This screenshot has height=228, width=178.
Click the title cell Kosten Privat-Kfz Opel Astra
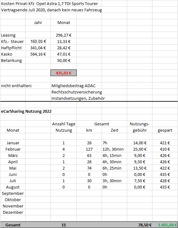point(50,3)
